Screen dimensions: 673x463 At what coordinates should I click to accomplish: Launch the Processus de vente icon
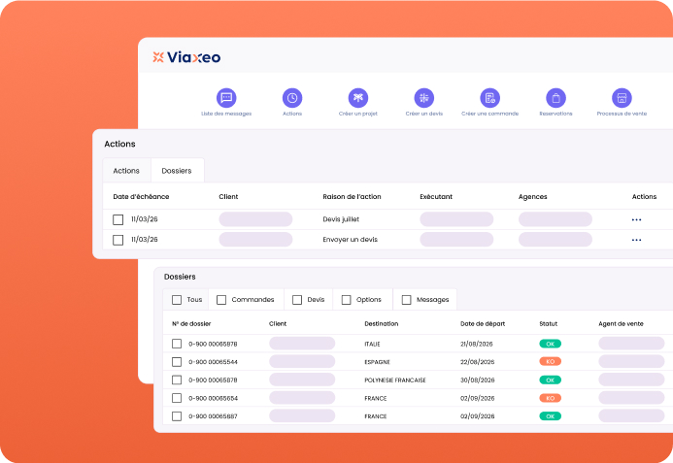622,98
